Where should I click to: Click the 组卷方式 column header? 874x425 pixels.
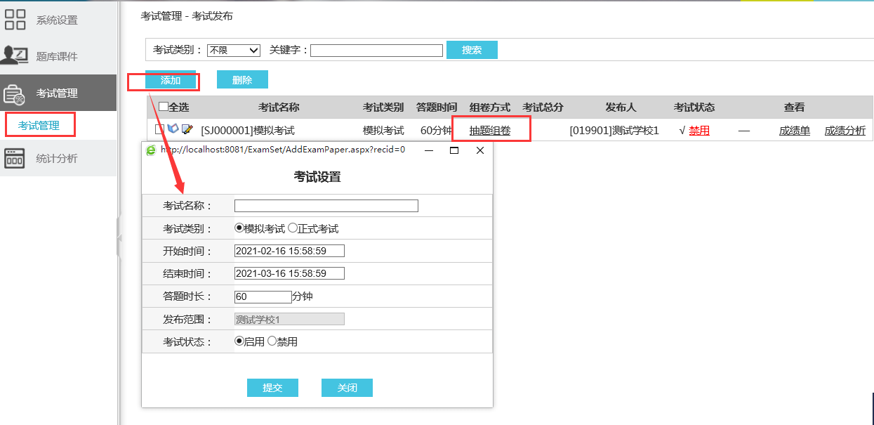point(490,107)
